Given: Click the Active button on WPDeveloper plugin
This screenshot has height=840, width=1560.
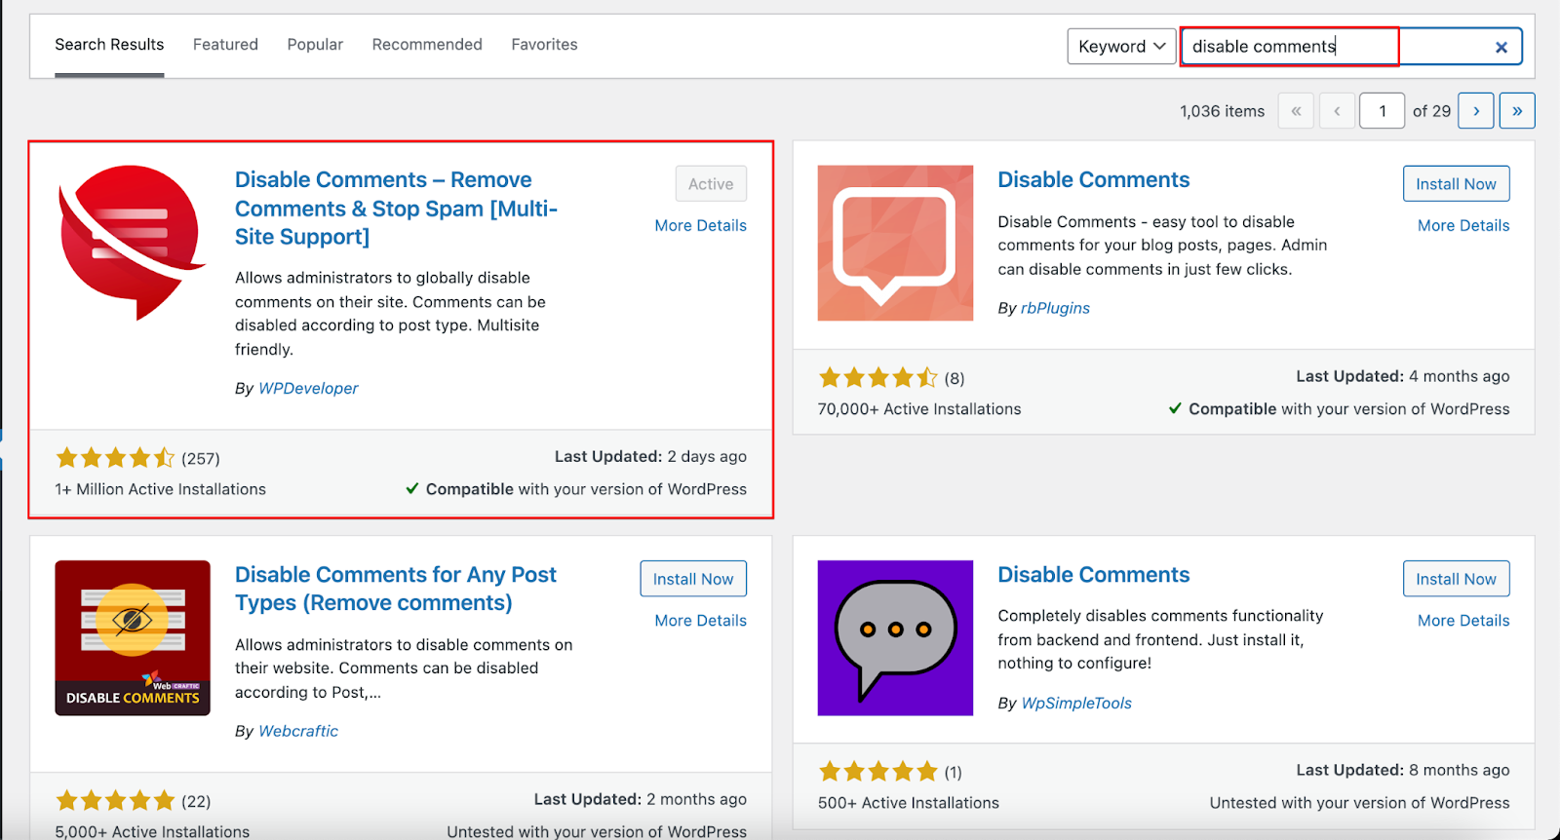Looking at the screenshot, I should 711,184.
